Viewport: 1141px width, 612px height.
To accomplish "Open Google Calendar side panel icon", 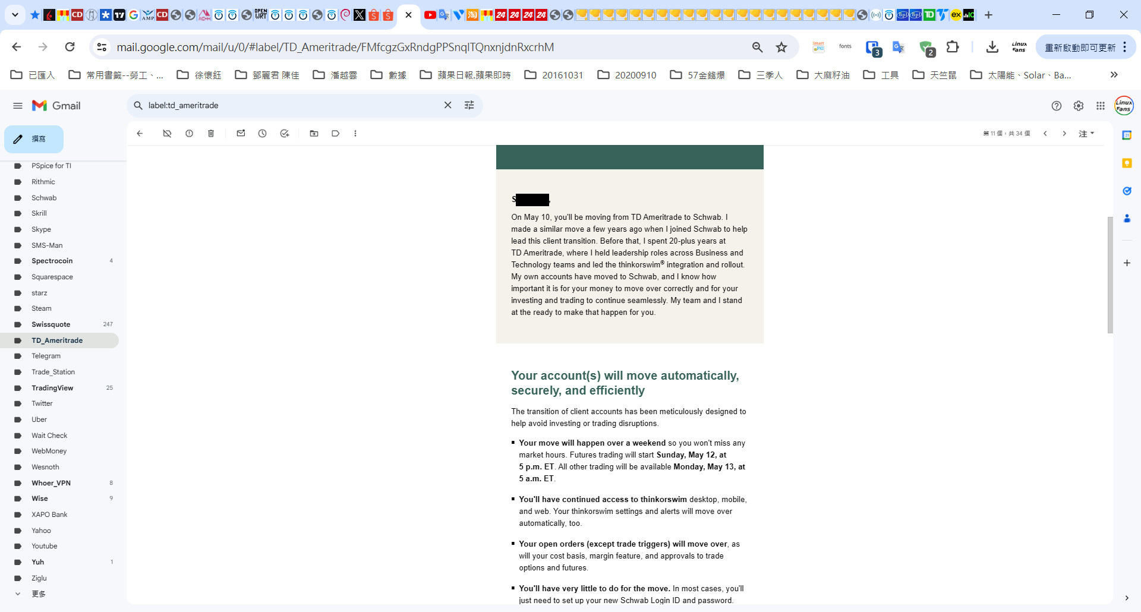I will [1127, 135].
